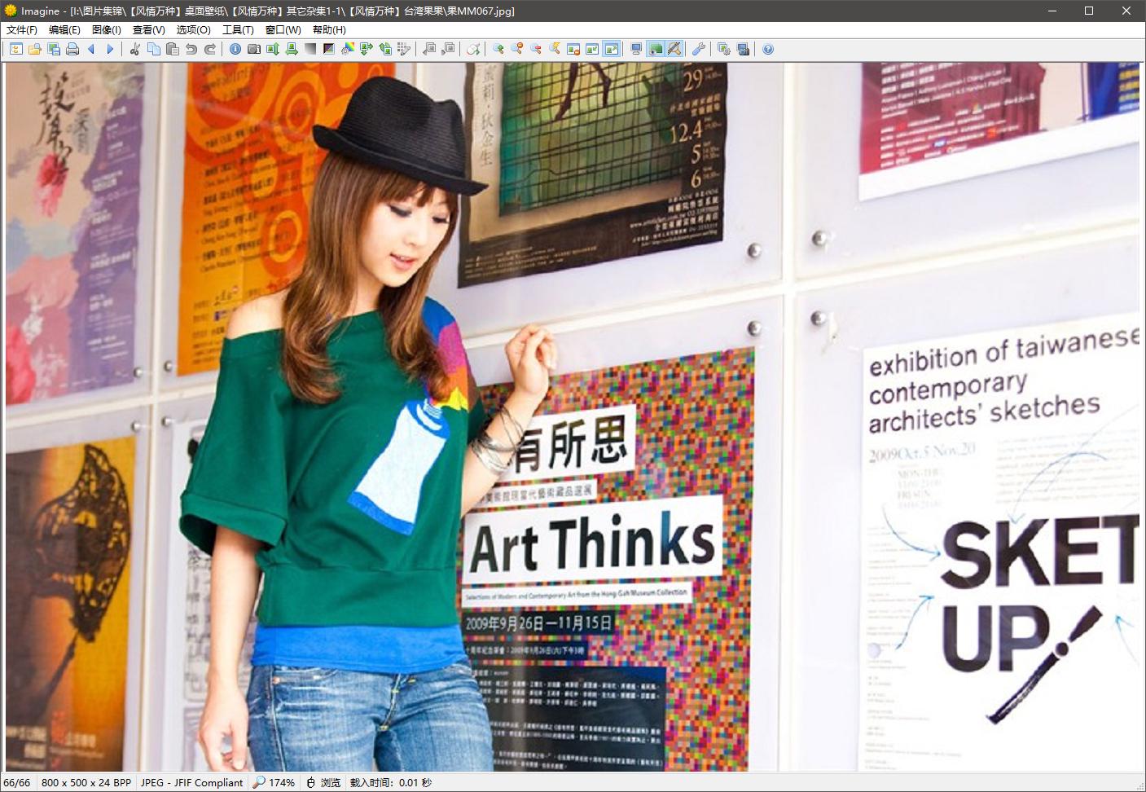Show image information with blue info icon
The image size is (1146, 792).
click(x=235, y=49)
